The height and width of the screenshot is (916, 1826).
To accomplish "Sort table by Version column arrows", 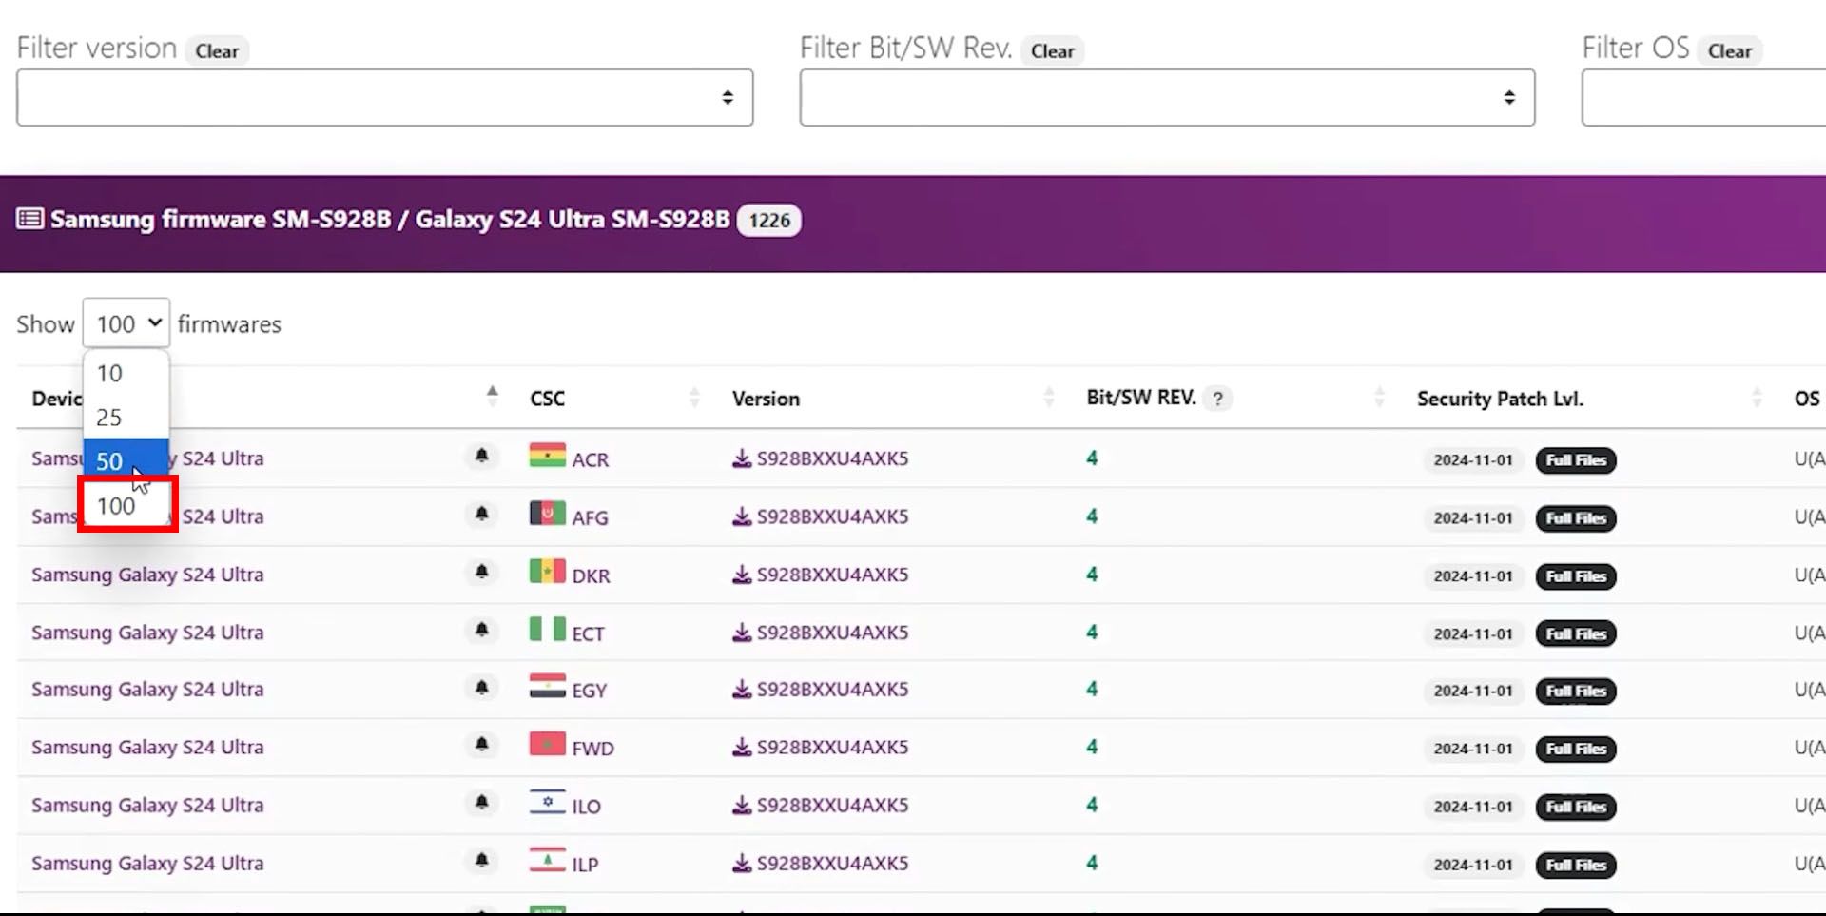I will tap(1048, 397).
